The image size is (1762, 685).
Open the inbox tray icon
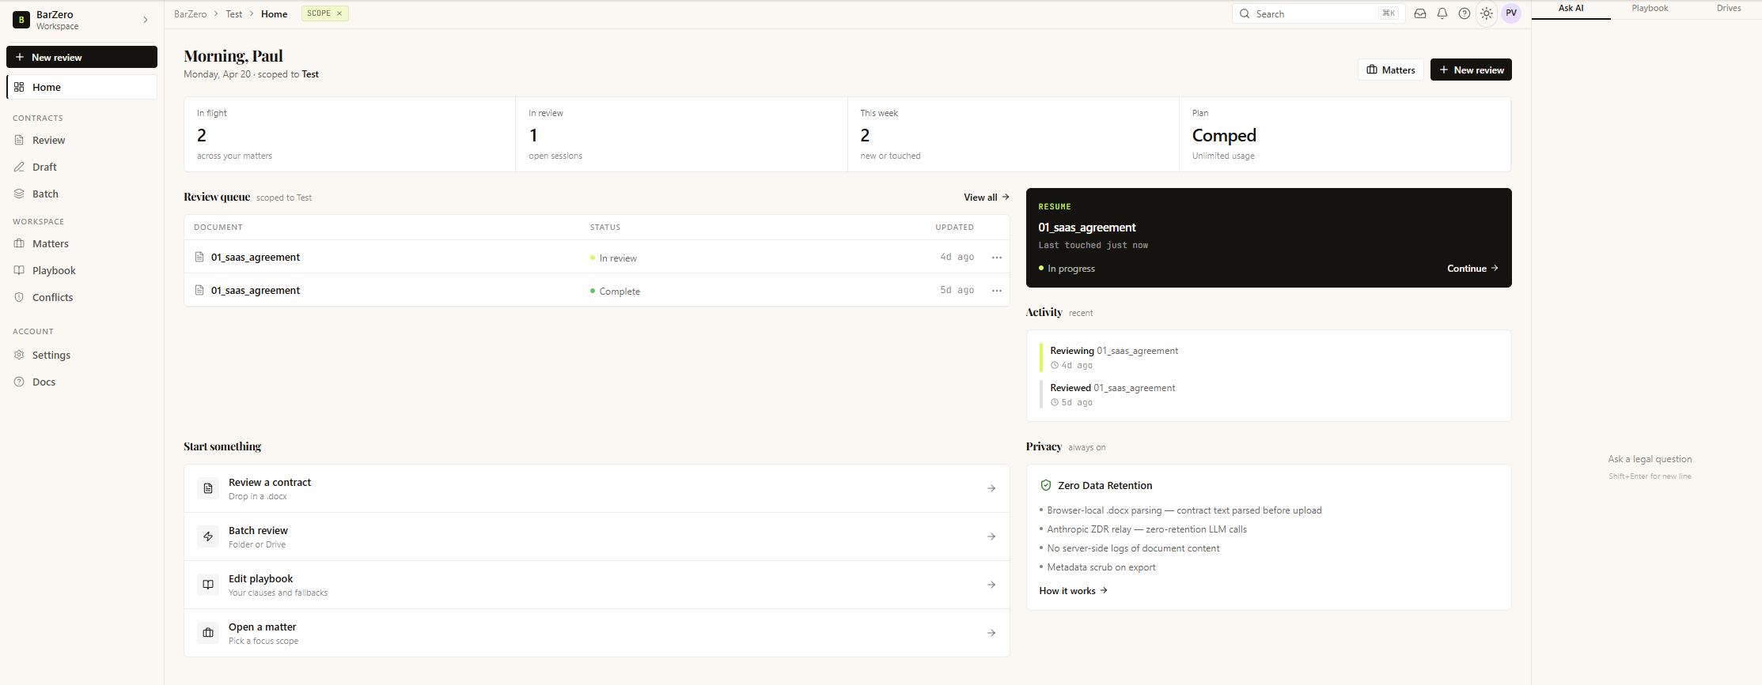tap(1420, 13)
